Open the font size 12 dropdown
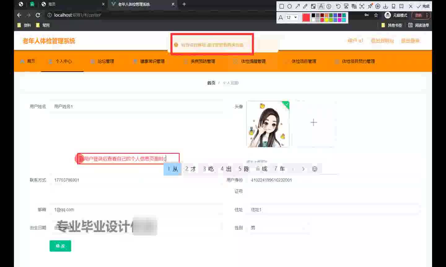 (292, 18)
